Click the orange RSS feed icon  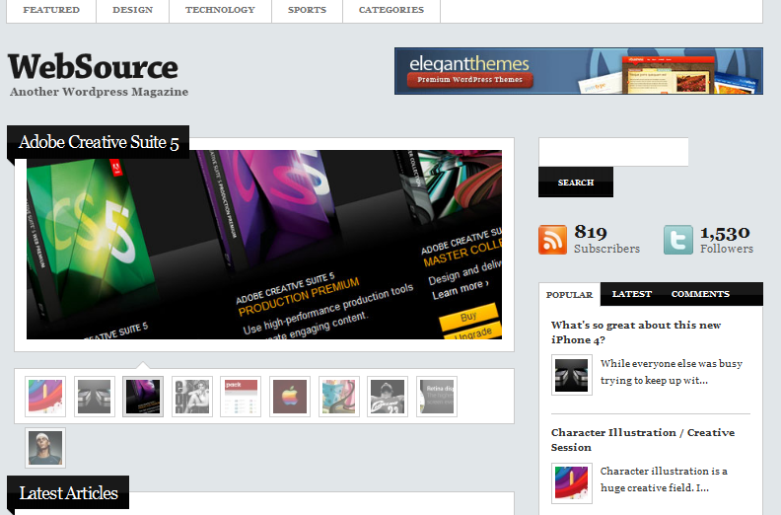[x=552, y=240]
